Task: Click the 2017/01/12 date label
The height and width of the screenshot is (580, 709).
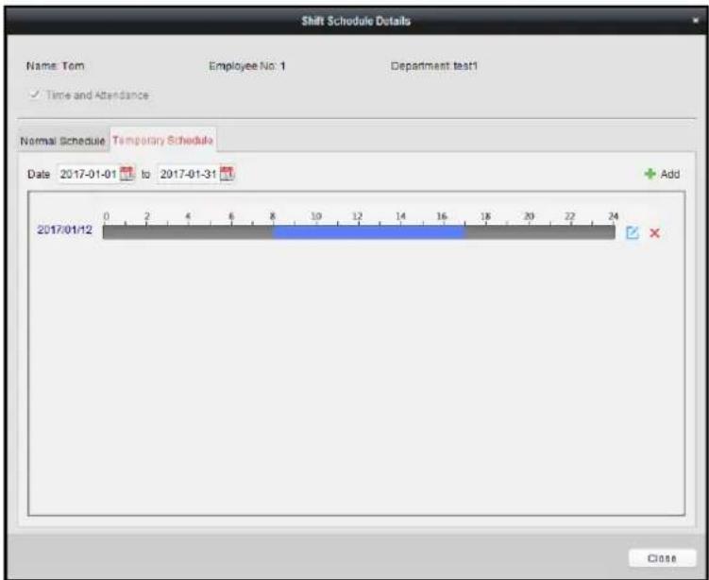Action: pyautogui.click(x=64, y=230)
